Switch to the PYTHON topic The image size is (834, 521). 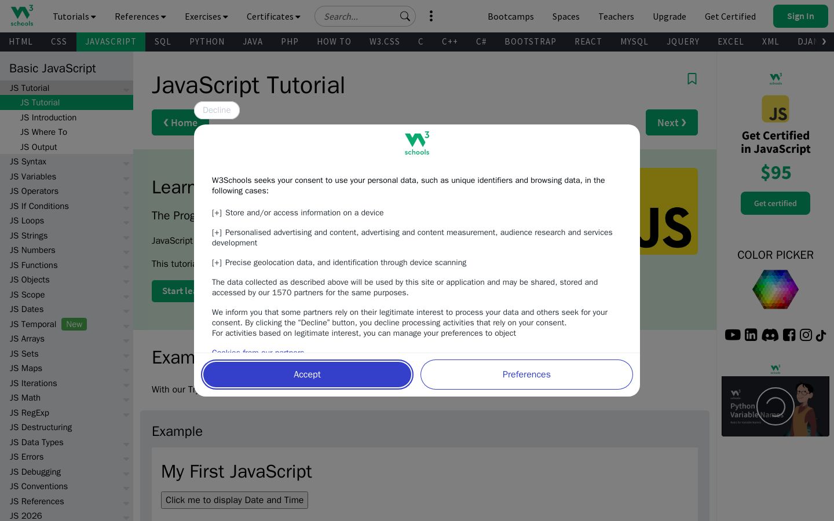click(x=207, y=42)
